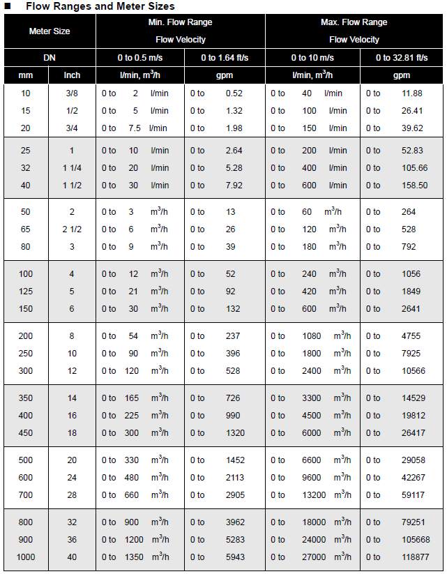447x574 pixels.
Task: Click the 0 to 0.5 m/s header
Action: (x=140, y=58)
